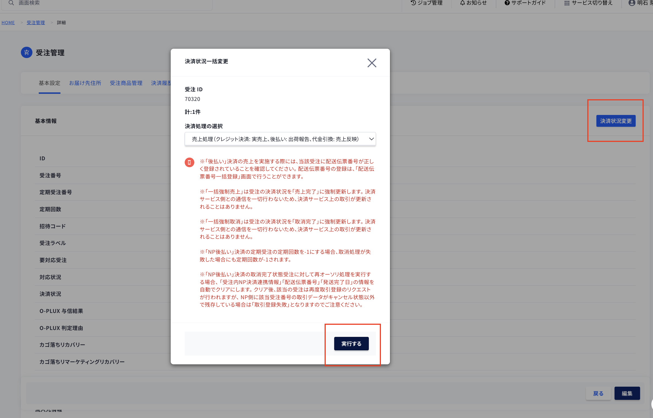The width and height of the screenshot is (653, 418).
Task: Click the カゴ落ちリマーケティングリカバリー row label
Action: 82,362
